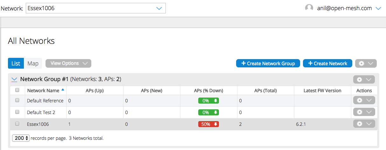Change the 200 records per page selector
The height and width of the screenshot is (150, 386).
coord(21,138)
